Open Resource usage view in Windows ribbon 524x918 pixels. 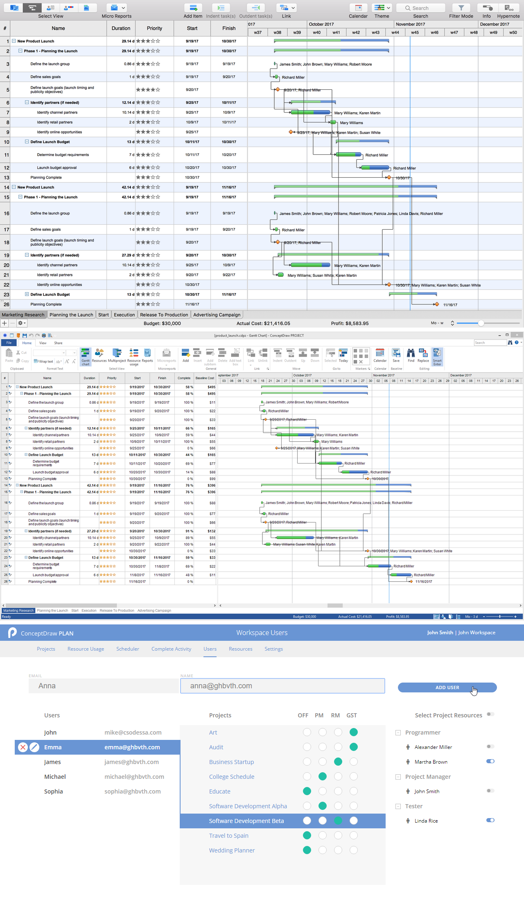pyautogui.click(x=134, y=357)
